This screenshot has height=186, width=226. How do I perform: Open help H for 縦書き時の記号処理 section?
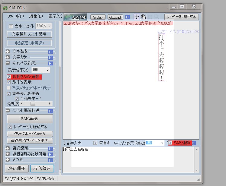tap(50, 154)
